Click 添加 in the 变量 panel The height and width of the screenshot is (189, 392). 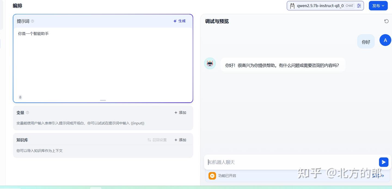click(180, 112)
